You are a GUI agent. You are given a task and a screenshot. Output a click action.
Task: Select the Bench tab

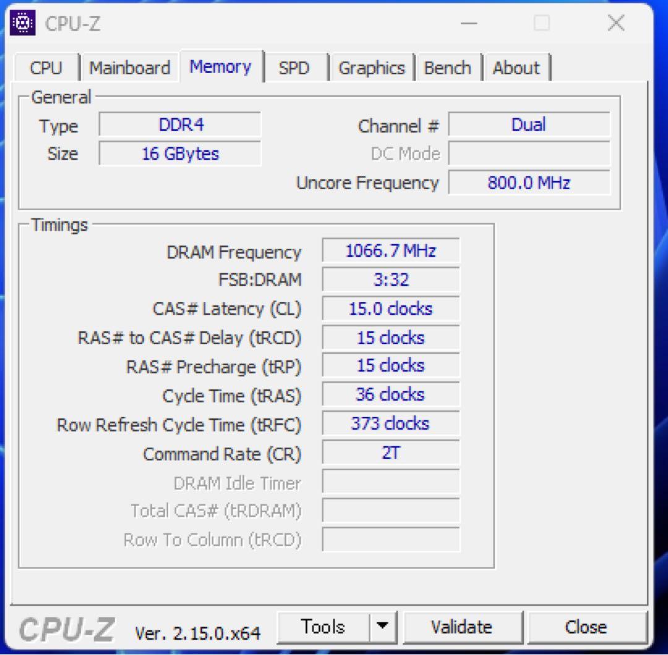point(450,67)
